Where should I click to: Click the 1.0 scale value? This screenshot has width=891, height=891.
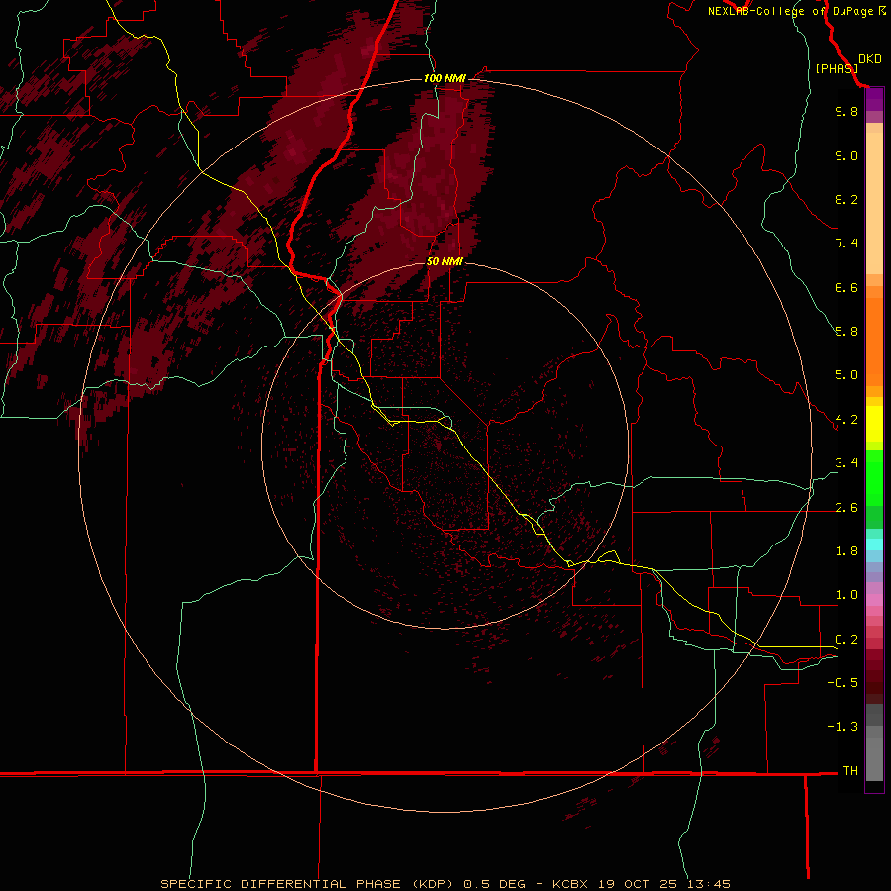click(846, 595)
